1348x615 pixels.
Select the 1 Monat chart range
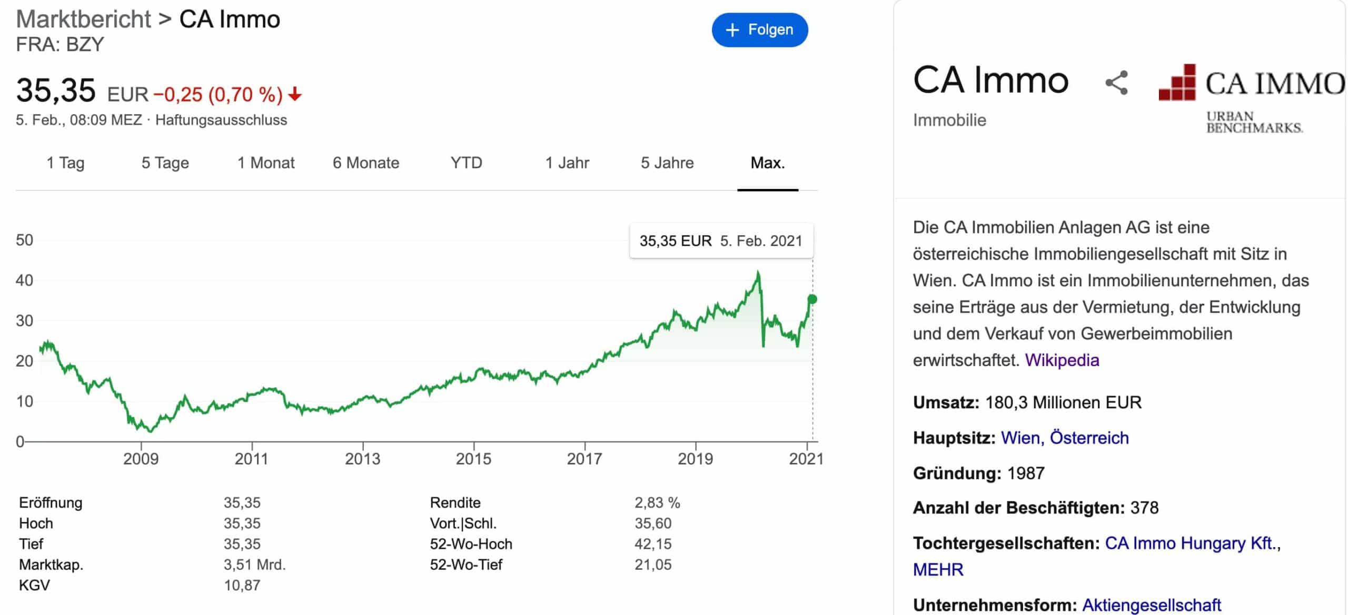click(266, 163)
